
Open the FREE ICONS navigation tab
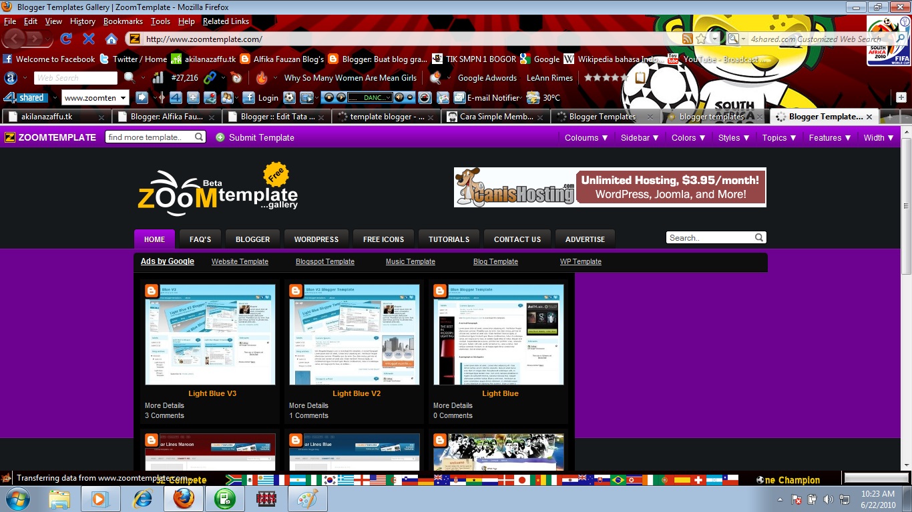[383, 239]
